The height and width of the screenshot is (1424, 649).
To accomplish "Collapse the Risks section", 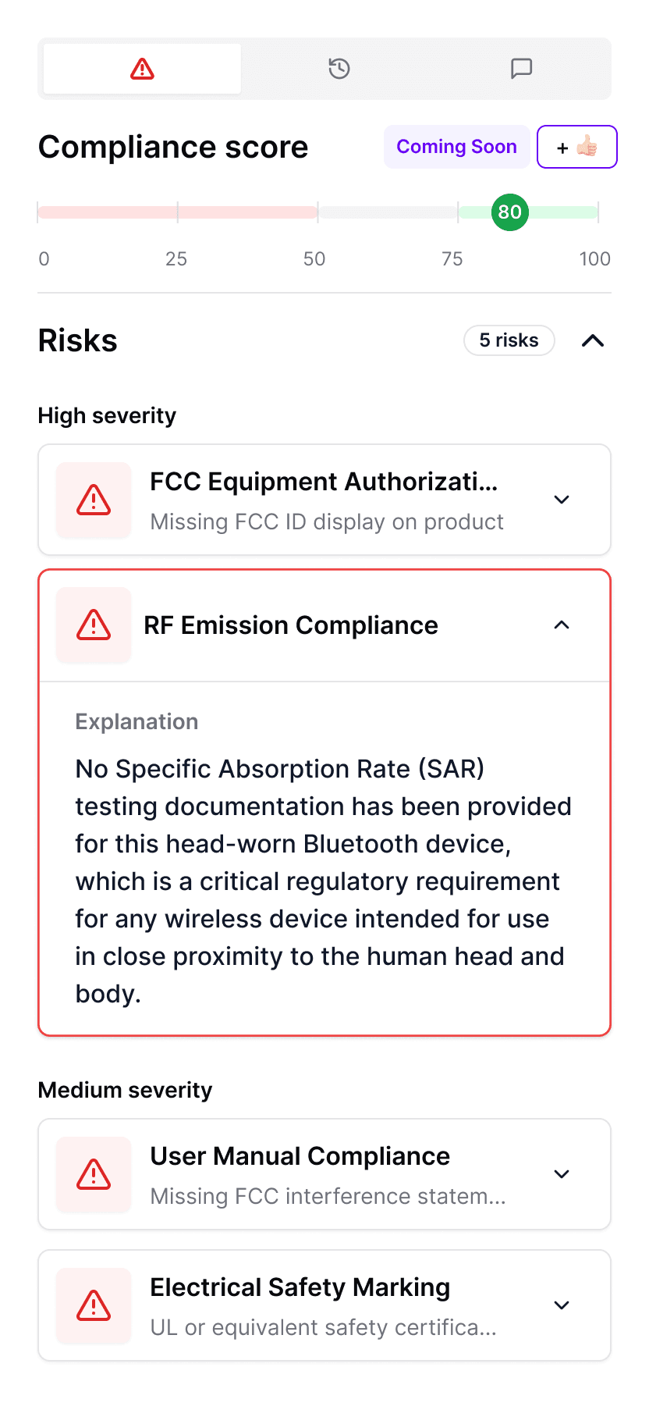I will click(593, 340).
